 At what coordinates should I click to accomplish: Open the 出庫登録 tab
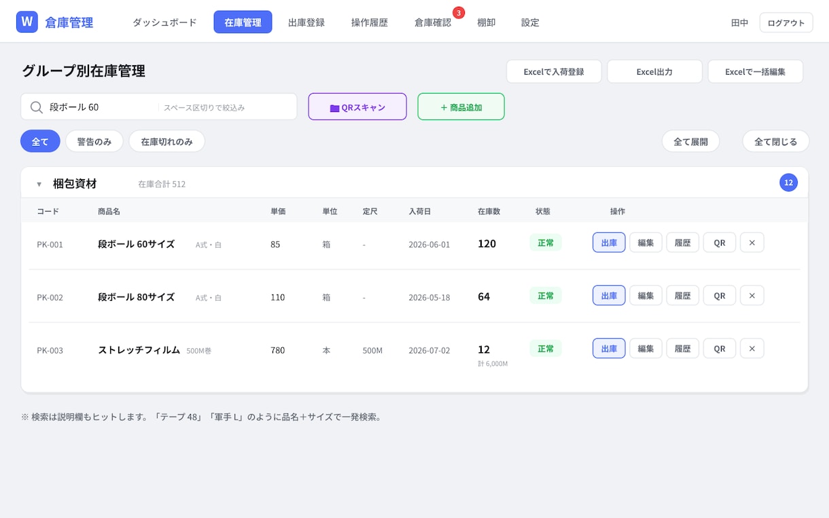(306, 22)
